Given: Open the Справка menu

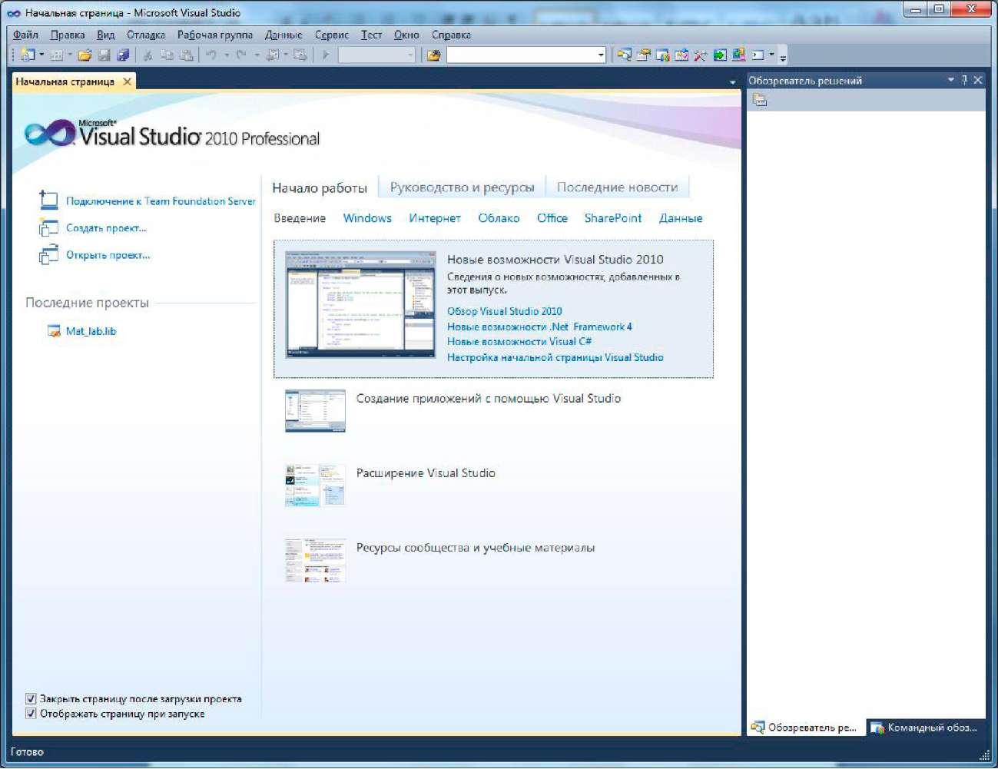Looking at the screenshot, I should (x=451, y=35).
